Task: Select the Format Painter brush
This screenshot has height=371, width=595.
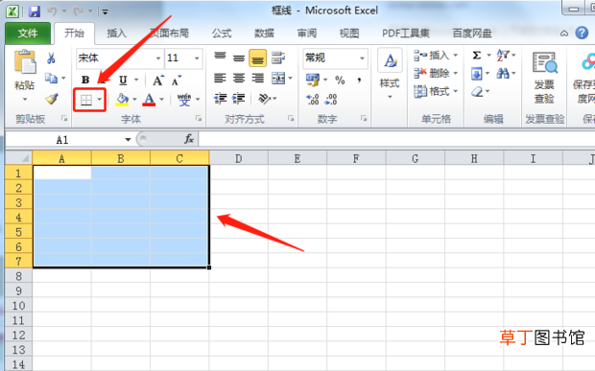Action: pyautogui.click(x=52, y=99)
